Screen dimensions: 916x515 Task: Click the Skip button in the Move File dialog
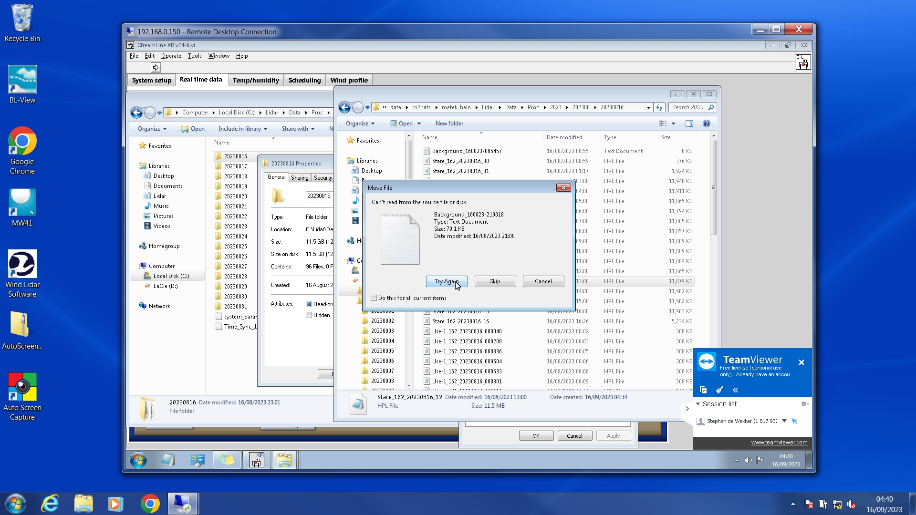click(x=495, y=281)
